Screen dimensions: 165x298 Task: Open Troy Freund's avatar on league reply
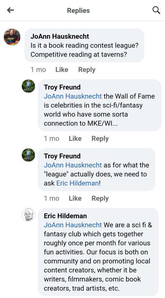click(28, 155)
